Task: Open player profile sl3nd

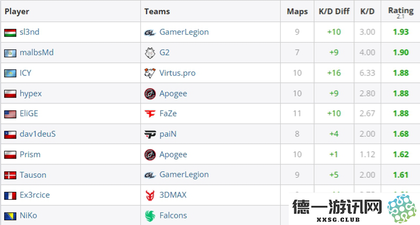Action: 29,32
